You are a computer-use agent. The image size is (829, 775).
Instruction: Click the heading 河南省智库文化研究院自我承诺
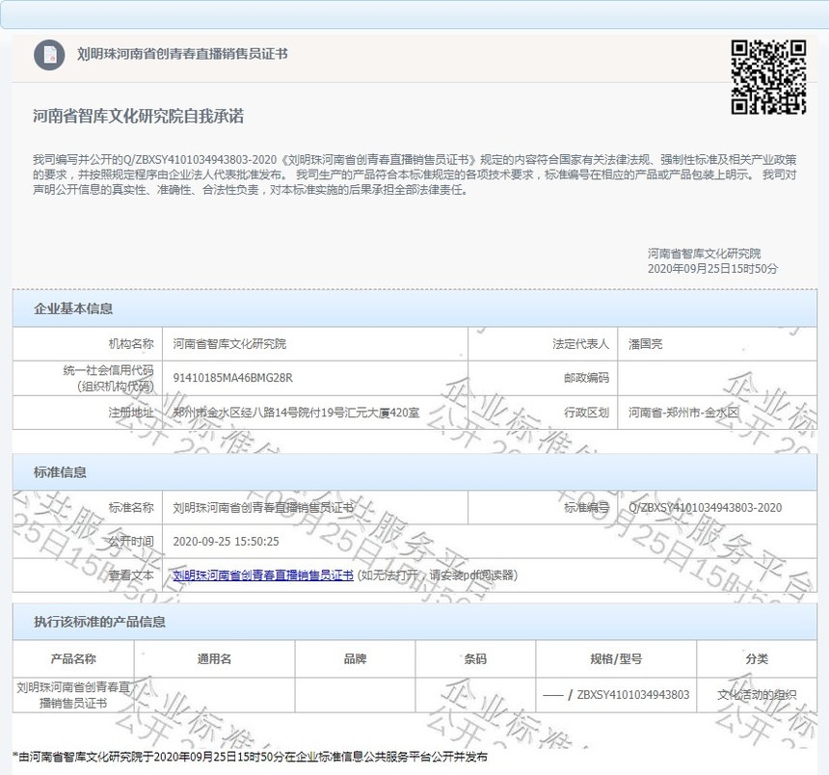(x=138, y=117)
